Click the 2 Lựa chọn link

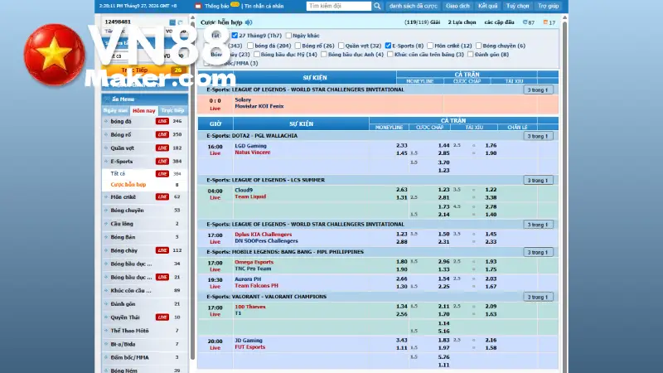[x=462, y=22]
